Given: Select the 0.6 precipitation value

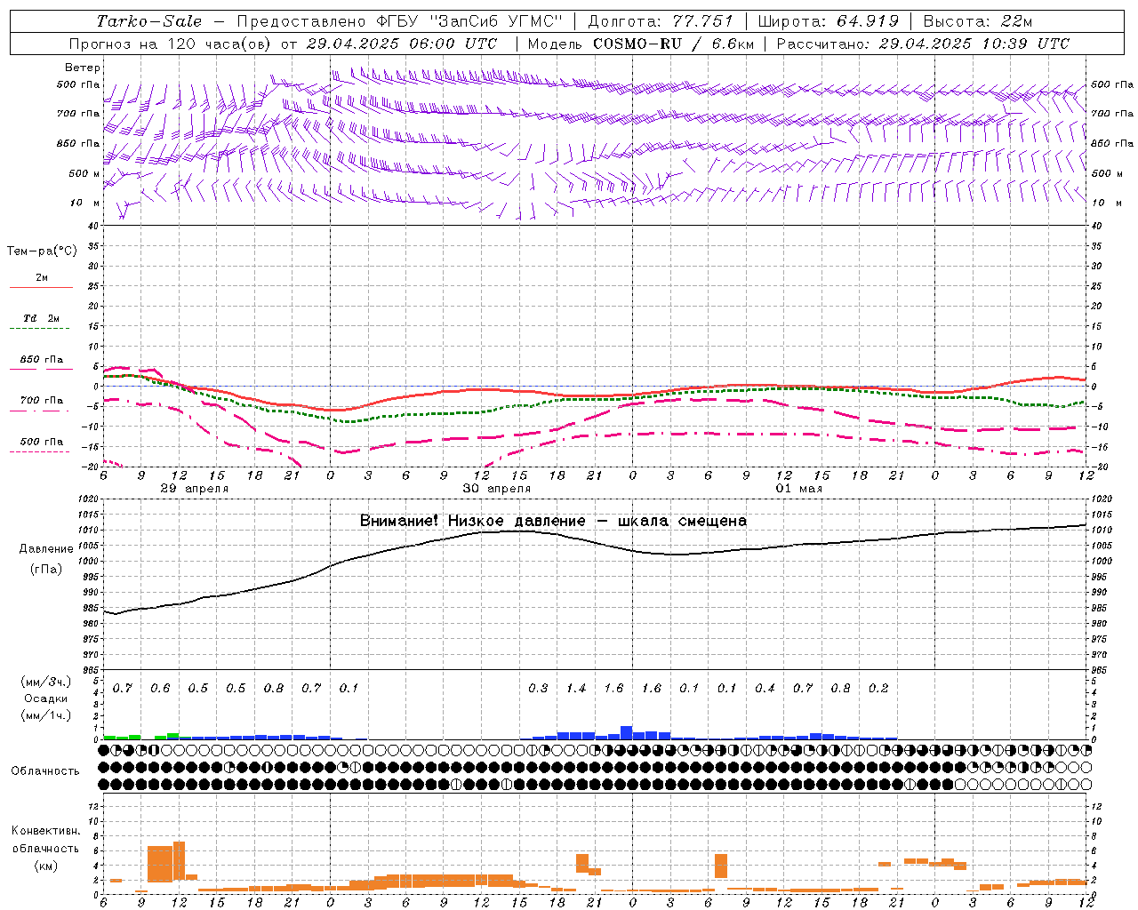Looking at the screenshot, I should tap(160, 689).
